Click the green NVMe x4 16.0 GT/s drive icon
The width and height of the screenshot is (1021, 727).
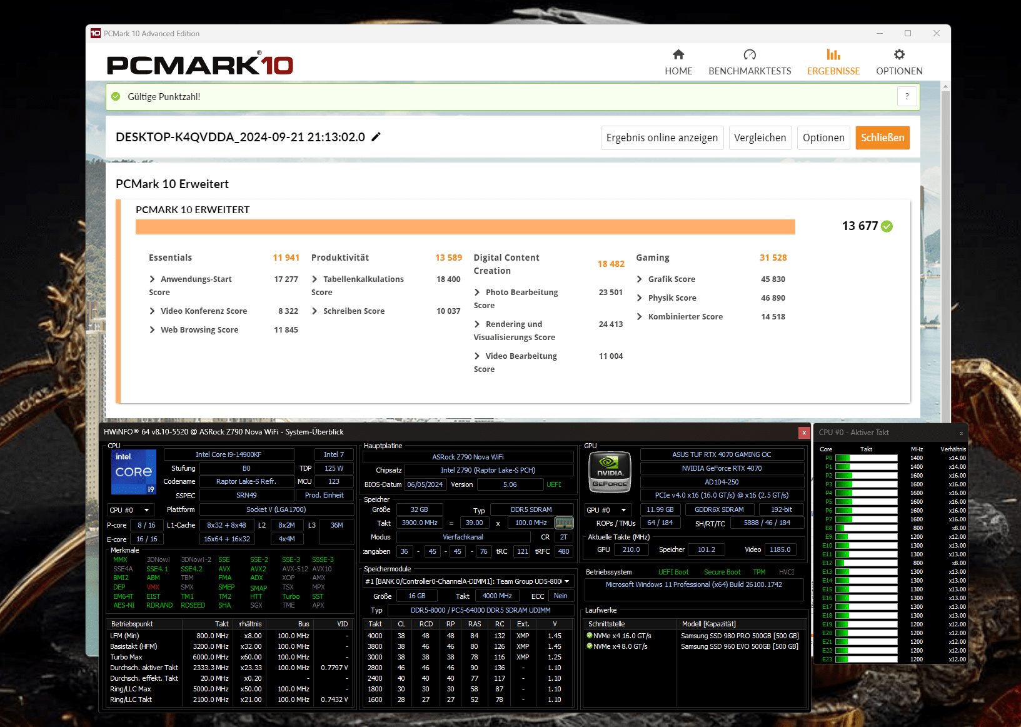589,636
